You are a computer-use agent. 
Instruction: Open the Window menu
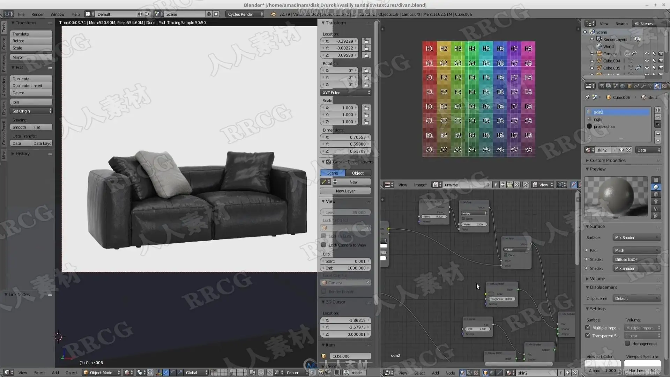pyautogui.click(x=57, y=14)
